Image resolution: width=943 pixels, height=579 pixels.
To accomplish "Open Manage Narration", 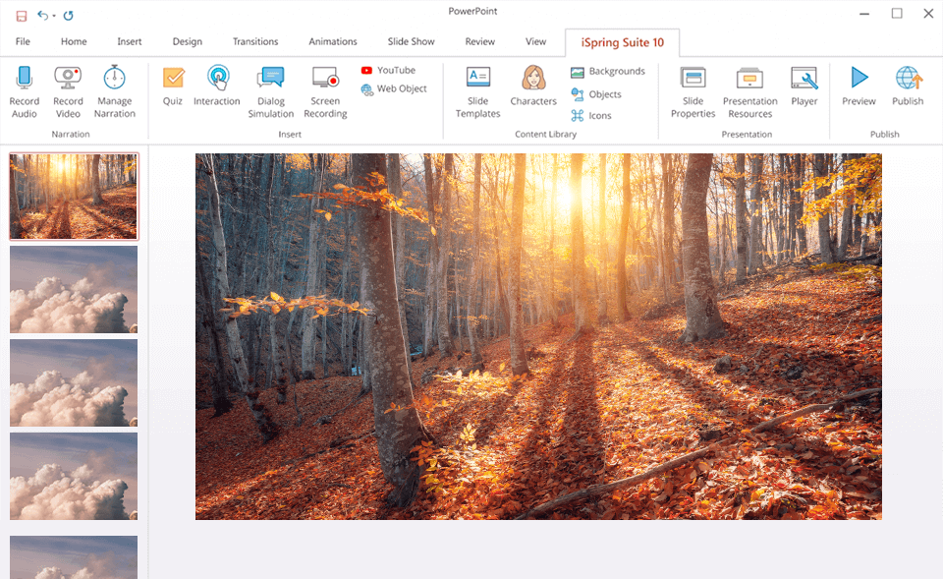I will pyautogui.click(x=114, y=88).
